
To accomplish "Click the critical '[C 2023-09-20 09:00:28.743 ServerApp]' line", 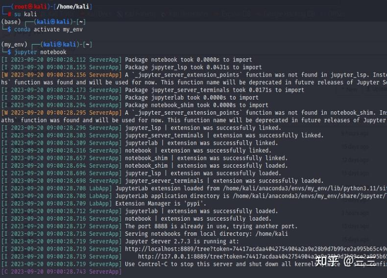I will [61, 272].
